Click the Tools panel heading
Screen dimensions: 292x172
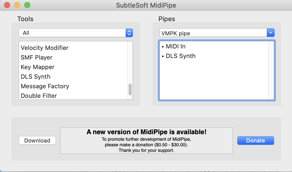tap(25, 19)
